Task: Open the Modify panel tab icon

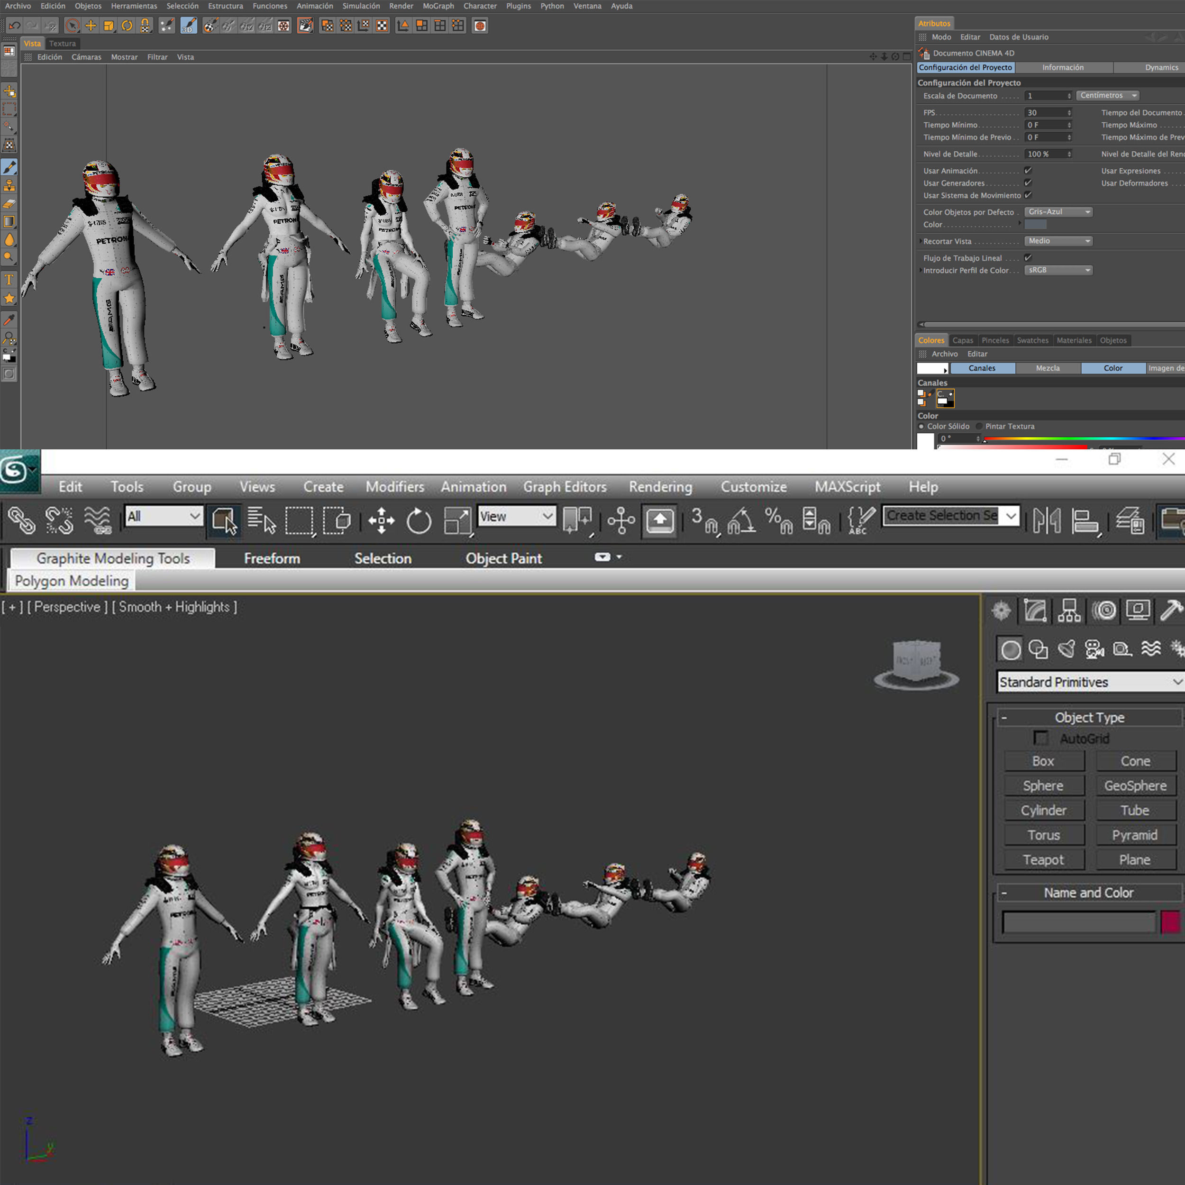Action: (x=1035, y=611)
